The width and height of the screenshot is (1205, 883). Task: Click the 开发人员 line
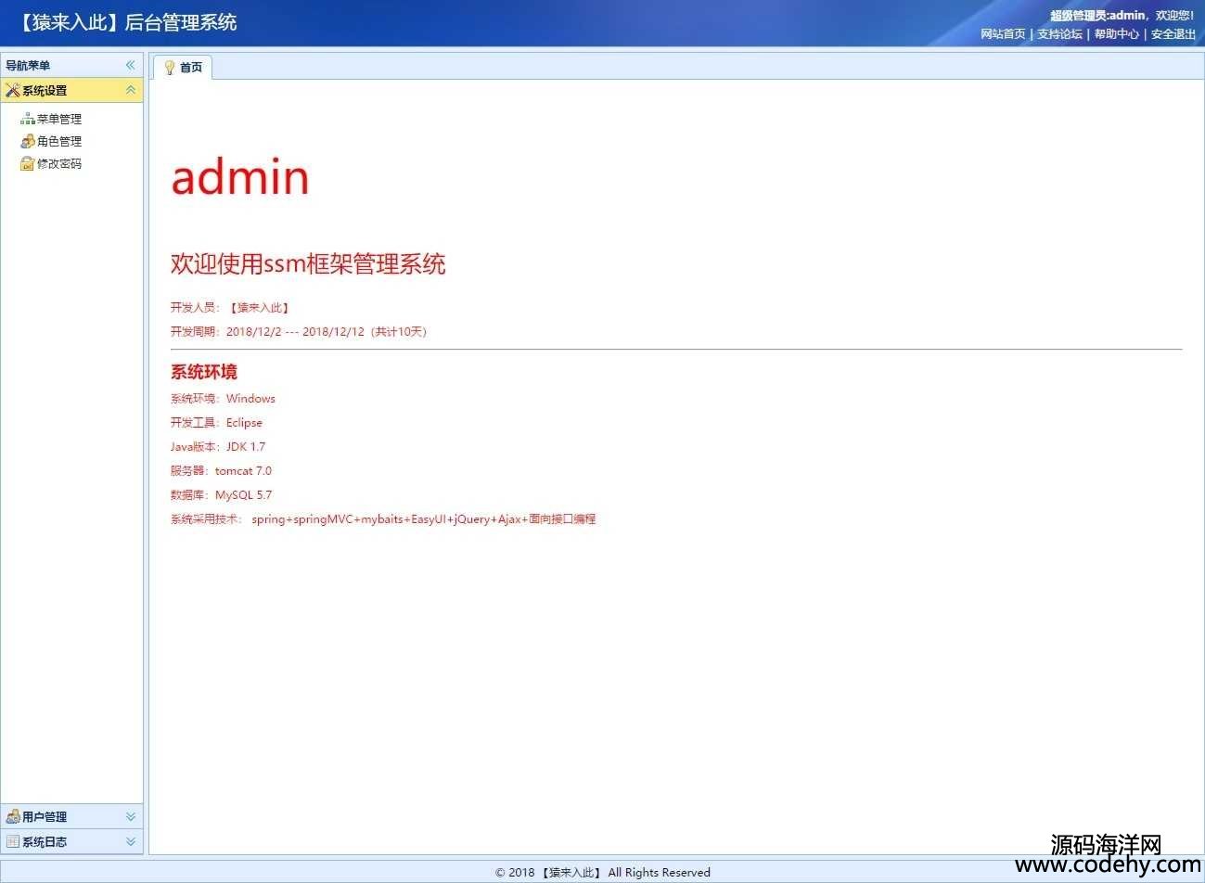point(230,307)
